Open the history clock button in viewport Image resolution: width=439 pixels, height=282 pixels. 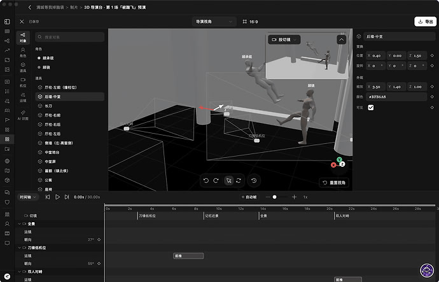[254, 181]
